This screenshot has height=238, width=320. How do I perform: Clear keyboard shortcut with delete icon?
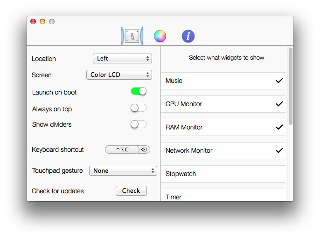(144, 150)
